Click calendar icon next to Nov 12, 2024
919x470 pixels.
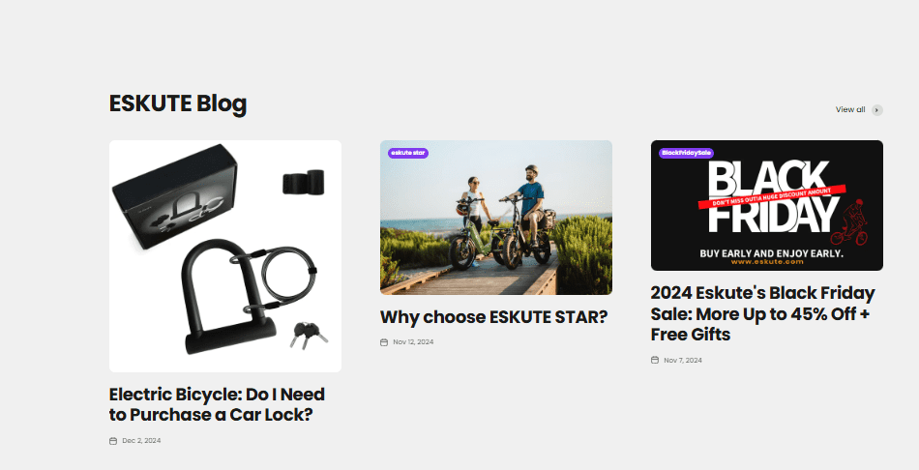coord(384,342)
